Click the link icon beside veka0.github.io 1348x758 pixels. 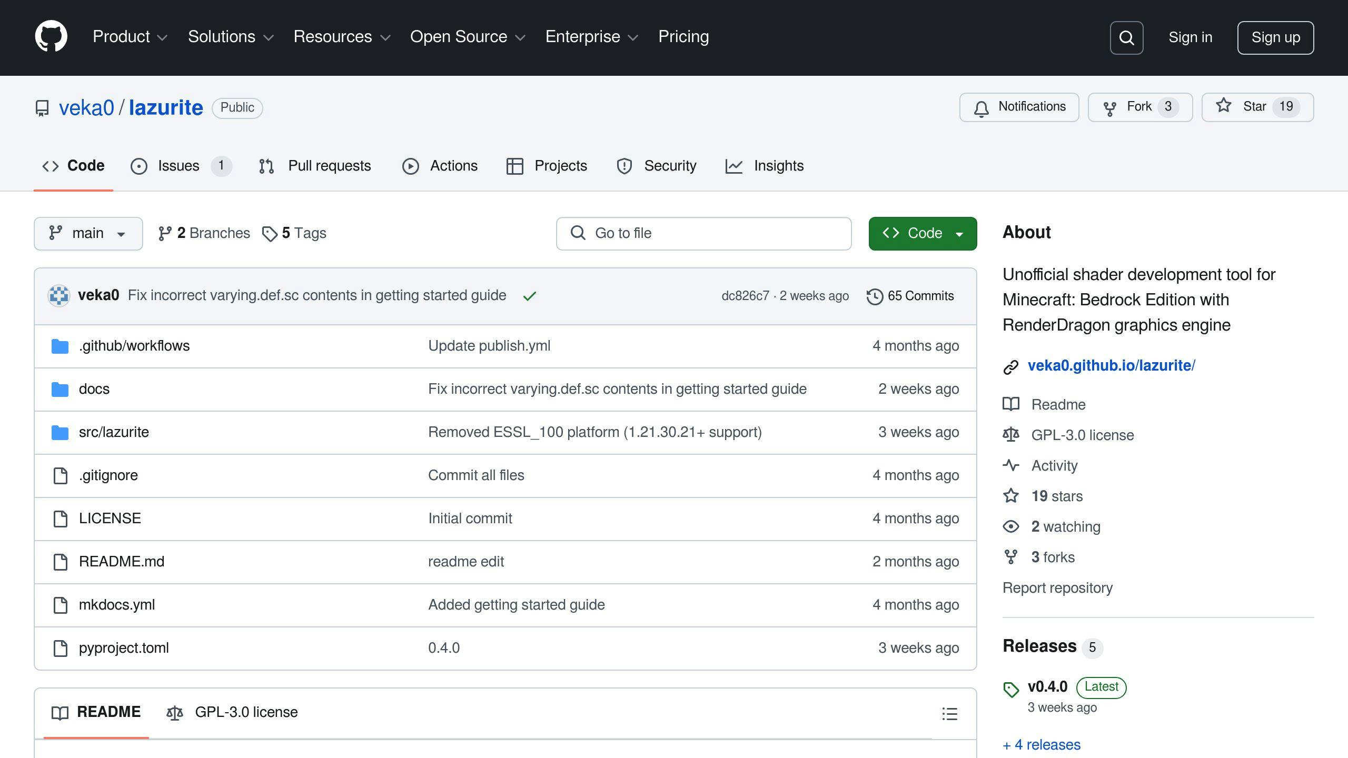click(1010, 367)
